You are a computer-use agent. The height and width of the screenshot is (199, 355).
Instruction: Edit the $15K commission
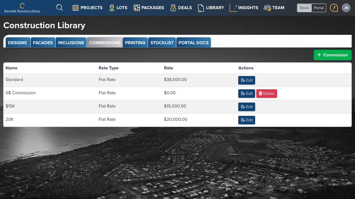click(x=247, y=107)
